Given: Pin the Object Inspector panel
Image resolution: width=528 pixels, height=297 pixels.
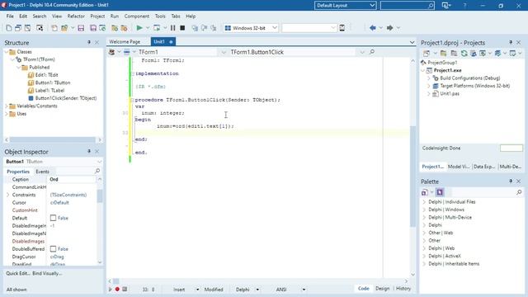Looking at the screenshot, I should pyautogui.click(x=89, y=152).
